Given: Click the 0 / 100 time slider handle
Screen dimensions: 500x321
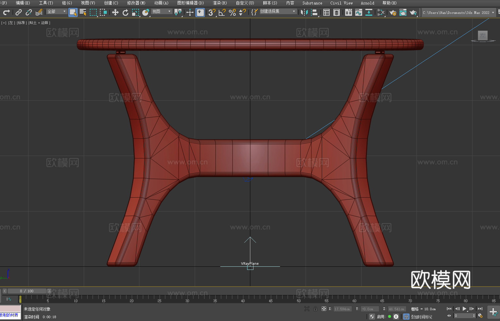Looking at the screenshot, I should click(x=27, y=291).
